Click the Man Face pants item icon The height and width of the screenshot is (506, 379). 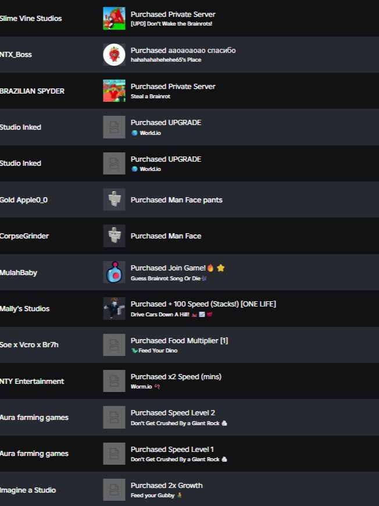[x=114, y=199]
